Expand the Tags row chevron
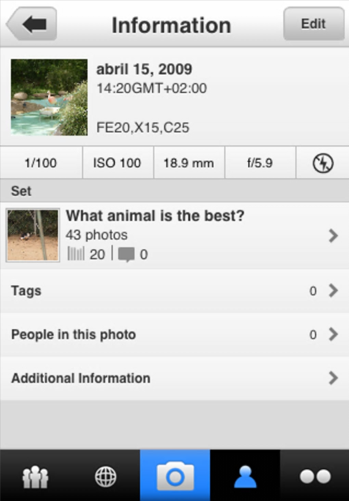The height and width of the screenshot is (501, 349). [333, 291]
